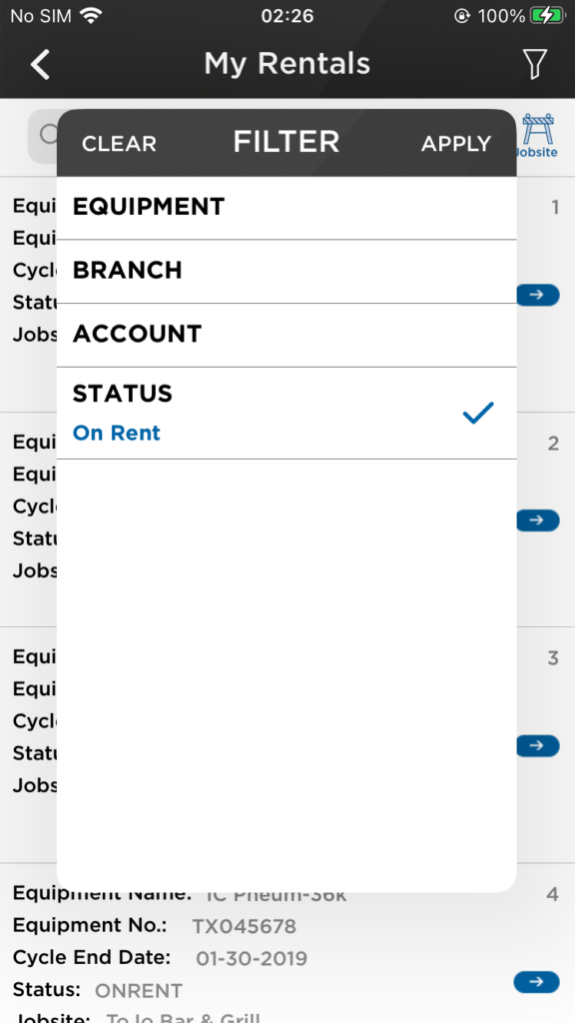The height and width of the screenshot is (1023, 575).
Task: Switch focus to the FILTER header
Action: pos(287,141)
